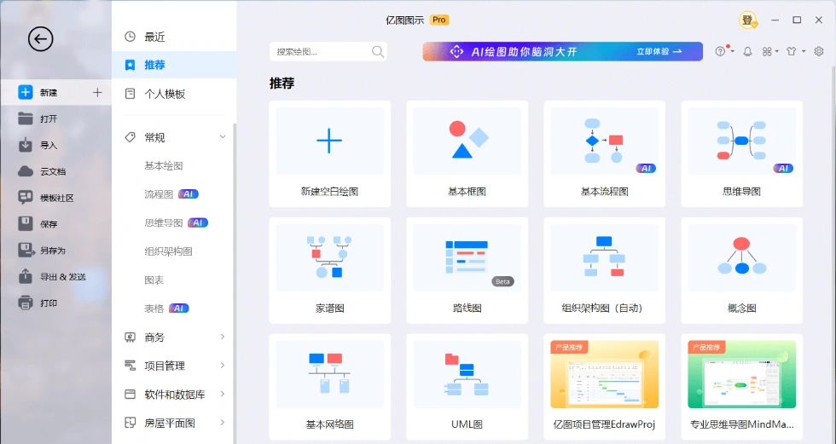Image resolution: width=836 pixels, height=444 pixels.
Task: Open the 思维导图 template card
Action: coord(741,154)
